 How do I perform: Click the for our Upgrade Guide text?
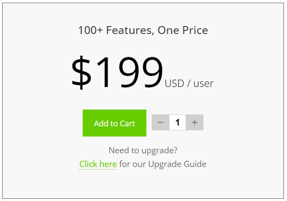click(x=163, y=164)
